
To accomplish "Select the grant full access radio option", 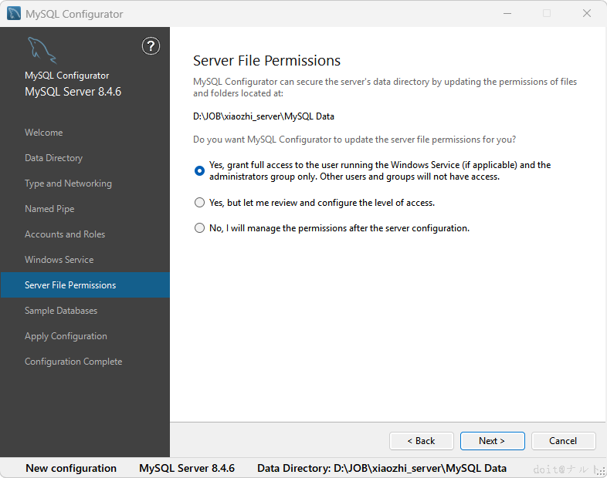I will click(200, 170).
